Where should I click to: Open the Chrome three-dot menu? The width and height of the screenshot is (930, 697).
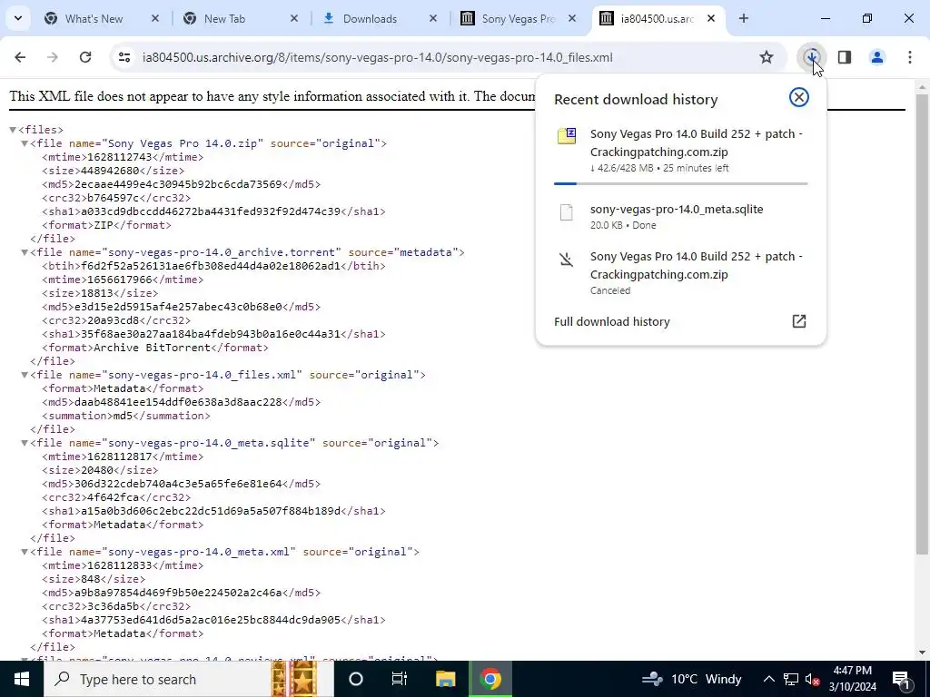910,57
